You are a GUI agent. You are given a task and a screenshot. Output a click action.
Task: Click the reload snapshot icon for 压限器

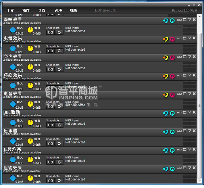[x=59, y=143]
